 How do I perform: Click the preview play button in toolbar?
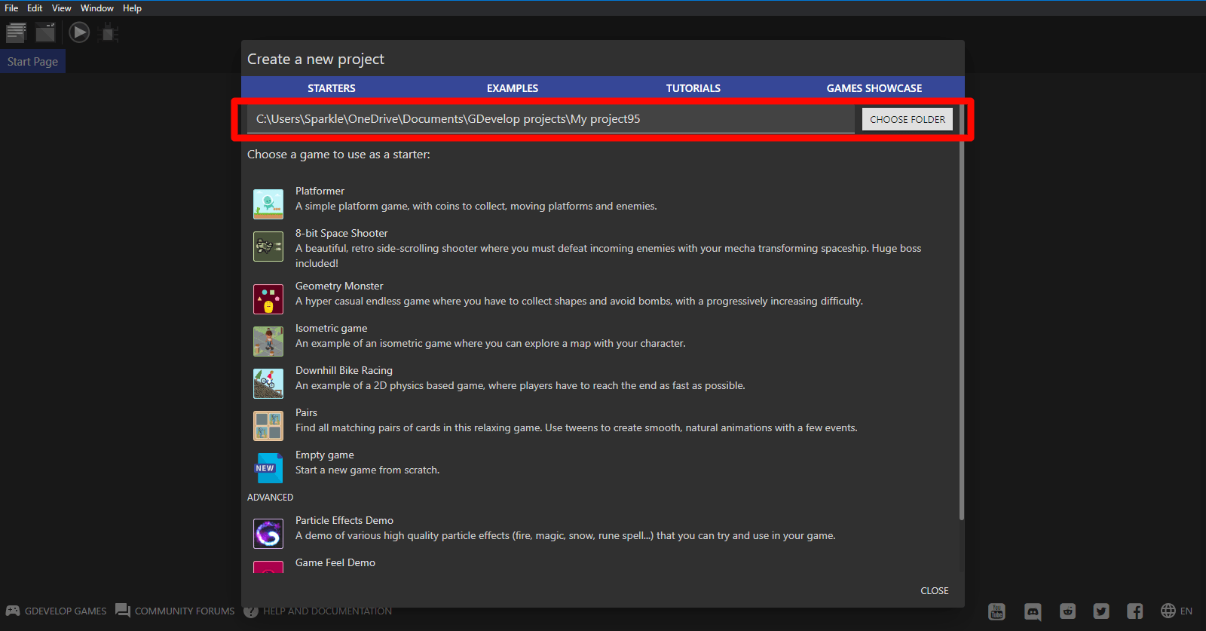pyautogui.click(x=79, y=32)
